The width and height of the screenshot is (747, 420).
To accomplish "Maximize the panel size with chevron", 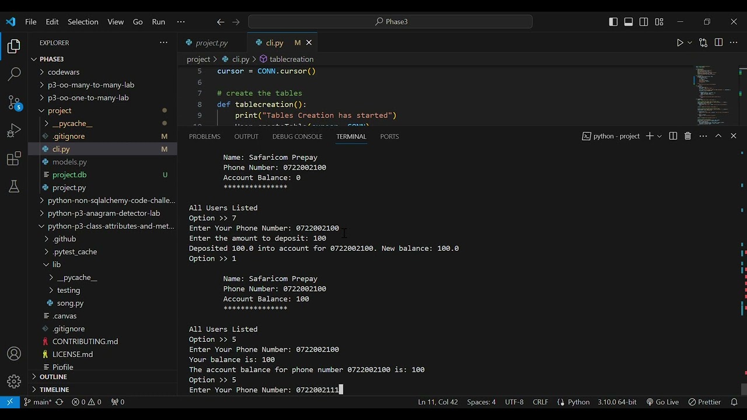I will tap(718, 136).
